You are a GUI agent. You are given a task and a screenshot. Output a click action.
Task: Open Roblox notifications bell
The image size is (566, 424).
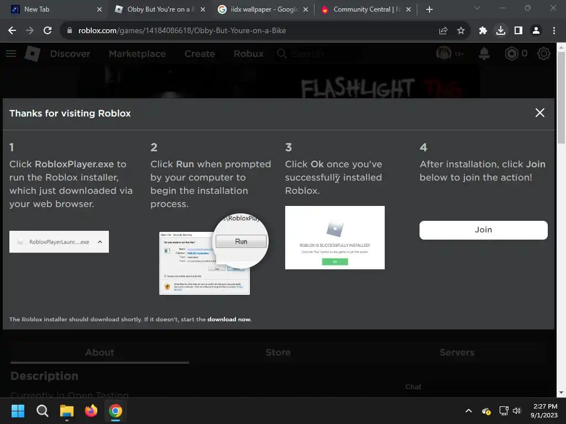coord(484,54)
